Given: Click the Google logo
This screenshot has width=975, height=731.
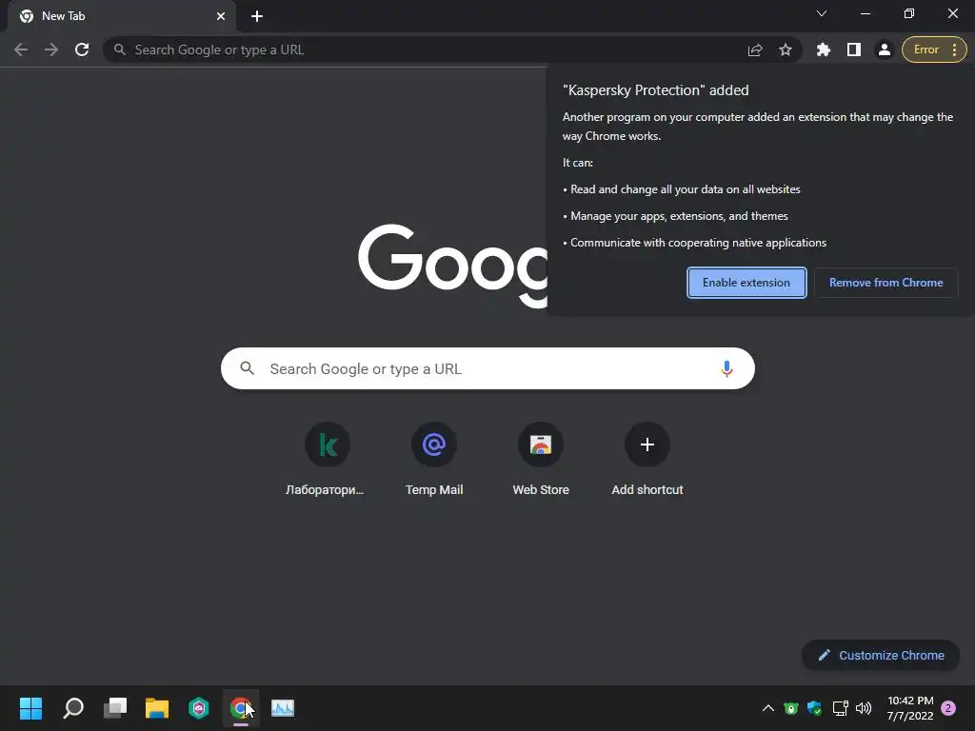Looking at the screenshot, I should [x=452, y=267].
